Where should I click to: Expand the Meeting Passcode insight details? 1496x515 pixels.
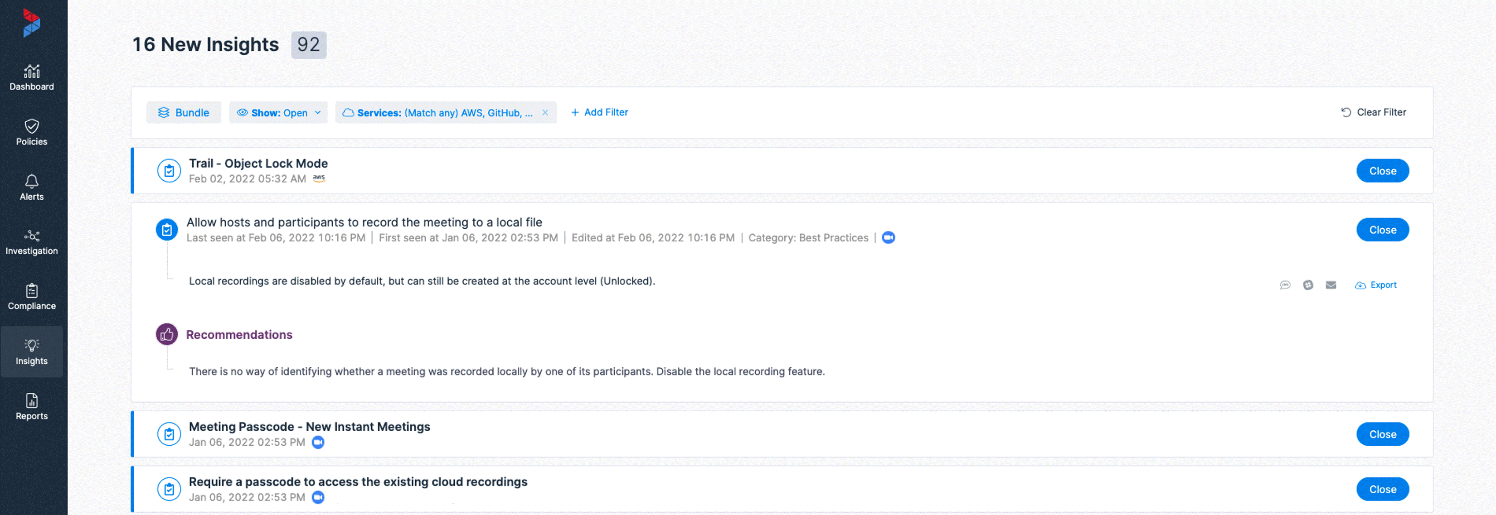coord(310,426)
